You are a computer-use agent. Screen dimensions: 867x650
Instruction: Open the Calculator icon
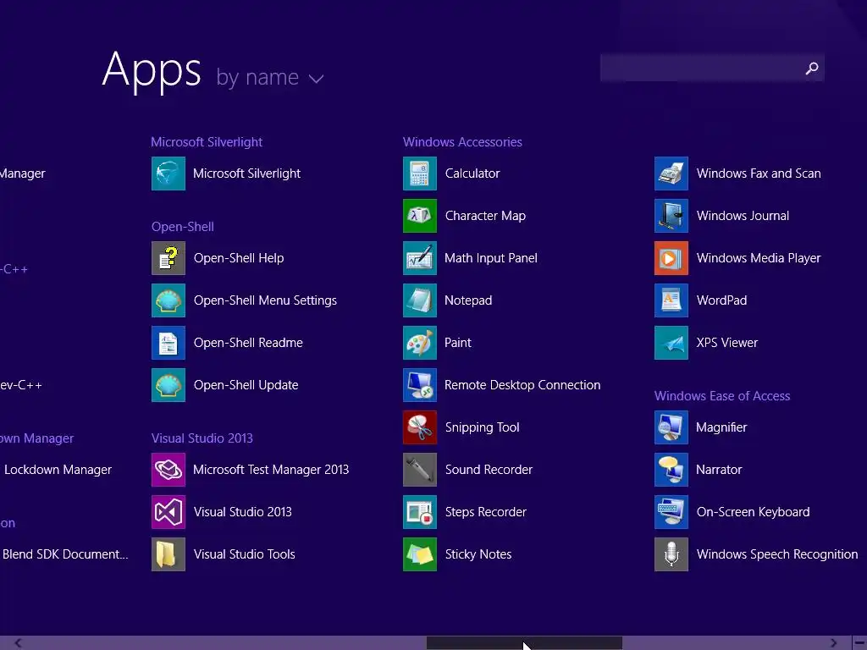pyautogui.click(x=420, y=174)
